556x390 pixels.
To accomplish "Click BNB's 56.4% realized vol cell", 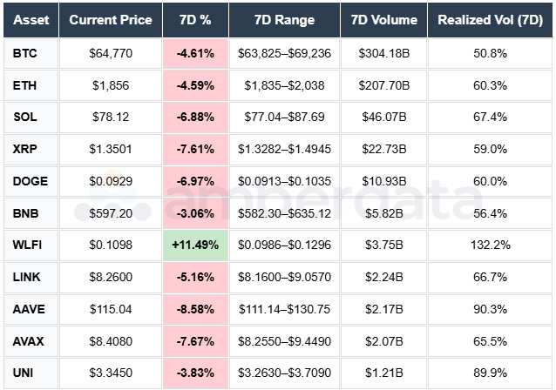I will pyautogui.click(x=488, y=214).
